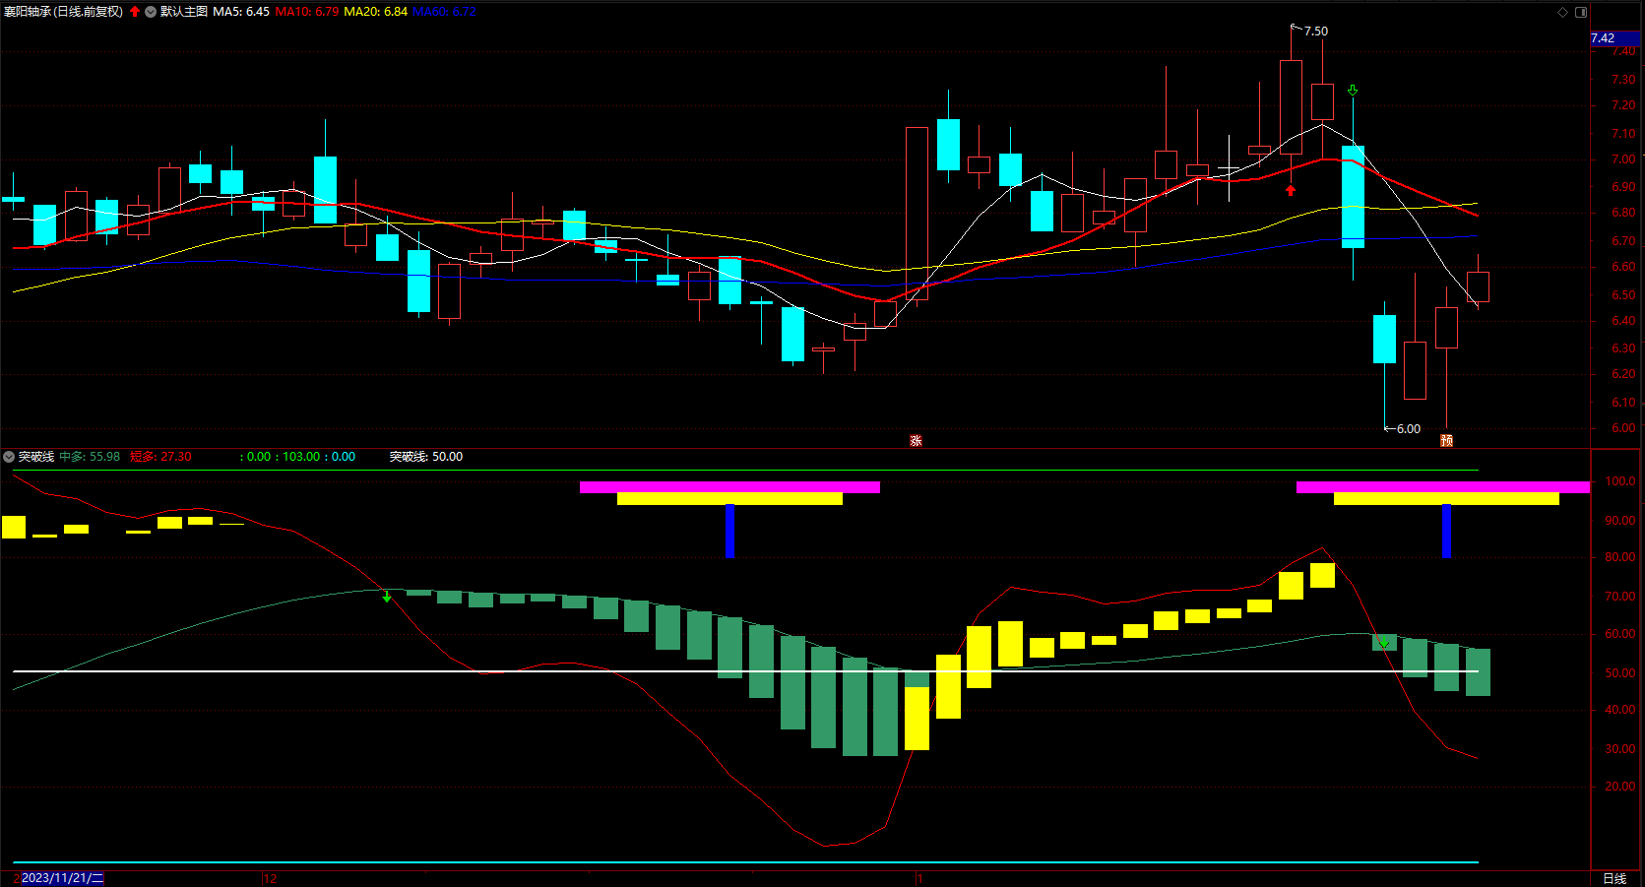Click the 50.00 level on the indicator axis

[x=1620, y=673]
